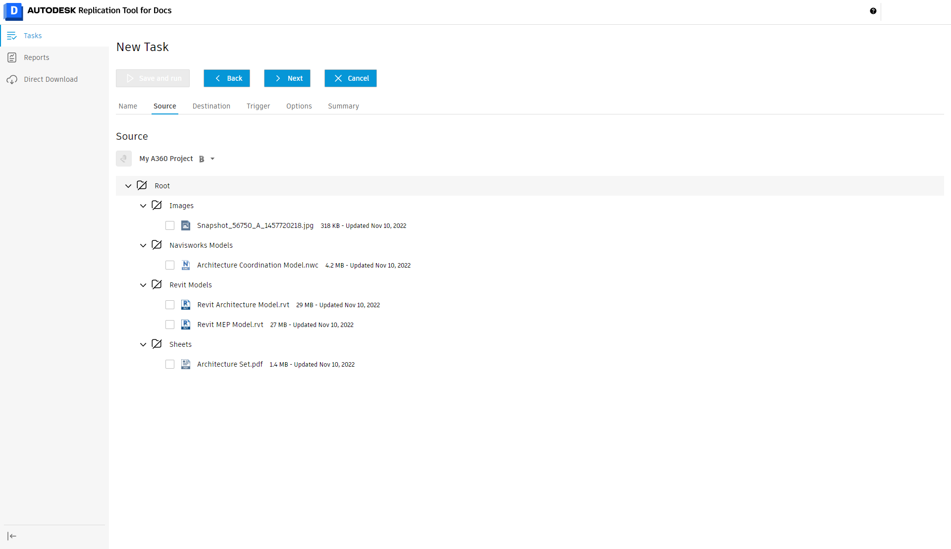Viewport: 951px width, 549px height.
Task: Click the Autodesk Docs logo icon
Action: (x=13, y=11)
